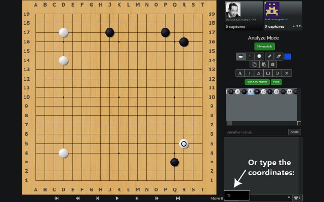Select the white stone placement tool
This screenshot has width=324, height=202.
[259, 57]
